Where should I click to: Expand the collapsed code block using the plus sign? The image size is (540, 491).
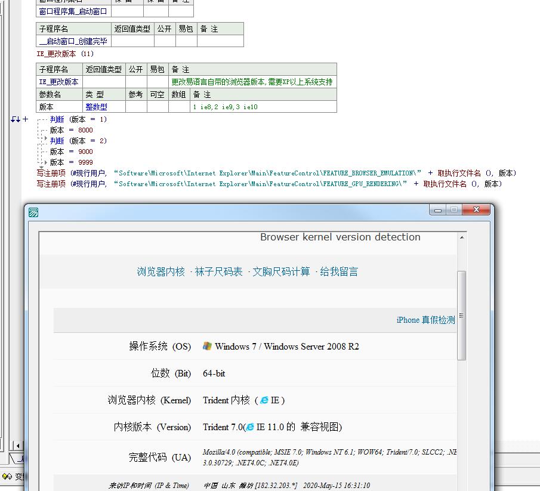pyautogui.click(x=26, y=119)
